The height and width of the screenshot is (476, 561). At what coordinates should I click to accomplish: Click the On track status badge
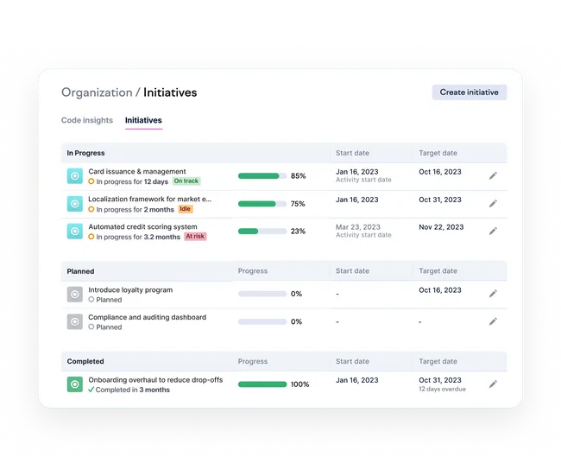point(186,181)
